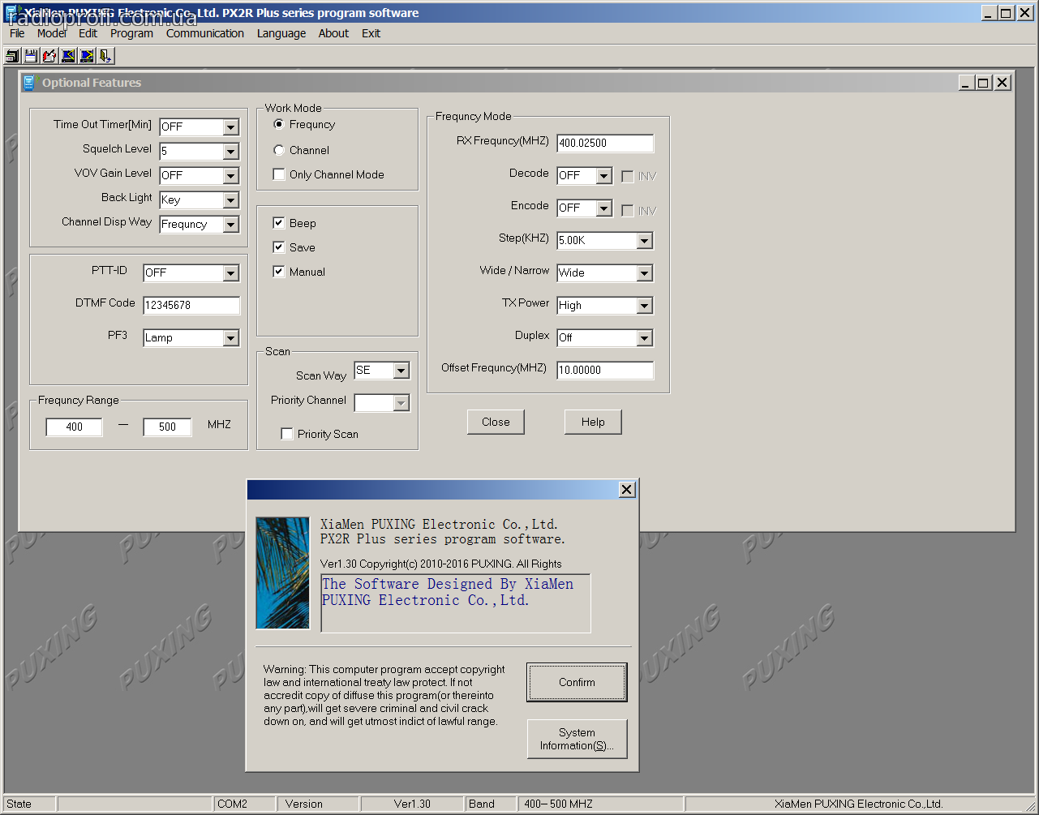1039x815 pixels.
Task: Toggle the Manual checkbox
Action: coord(279,272)
